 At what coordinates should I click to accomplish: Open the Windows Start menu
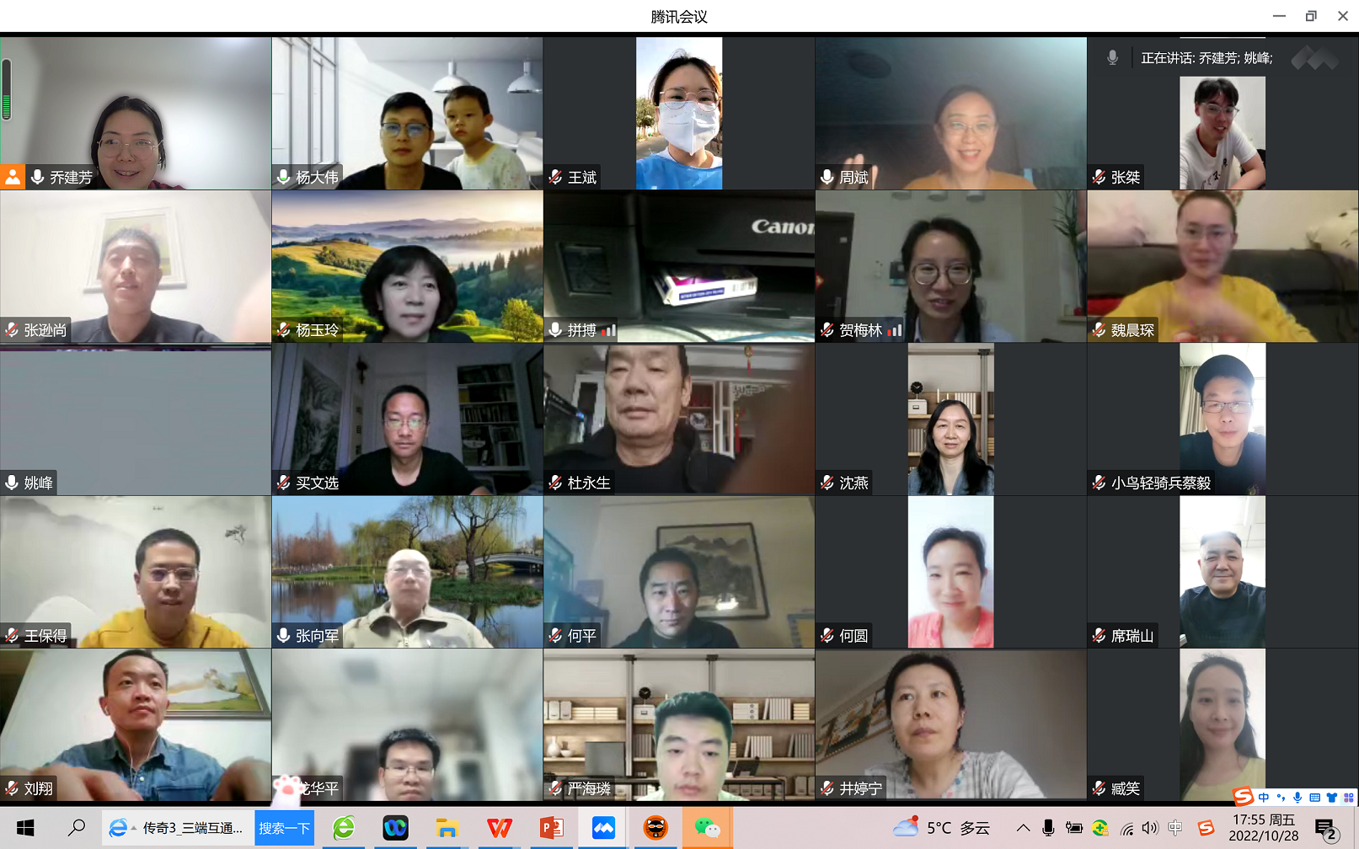tap(25, 828)
